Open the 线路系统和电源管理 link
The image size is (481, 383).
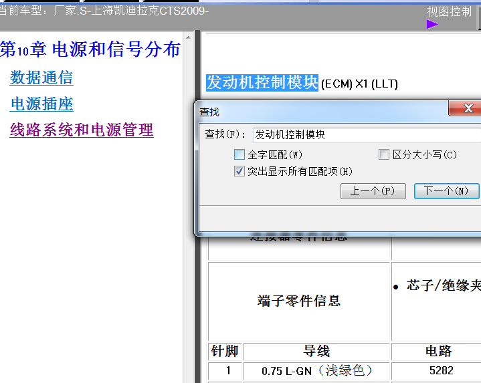tap(82, 130)
